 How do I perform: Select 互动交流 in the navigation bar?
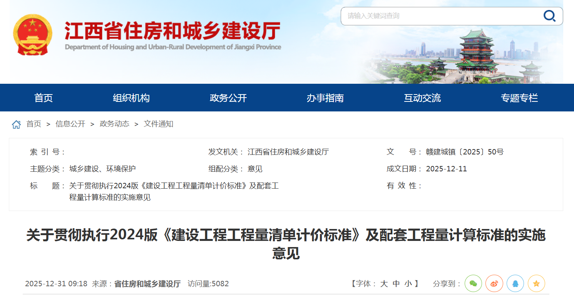click(x=422, y=98)
